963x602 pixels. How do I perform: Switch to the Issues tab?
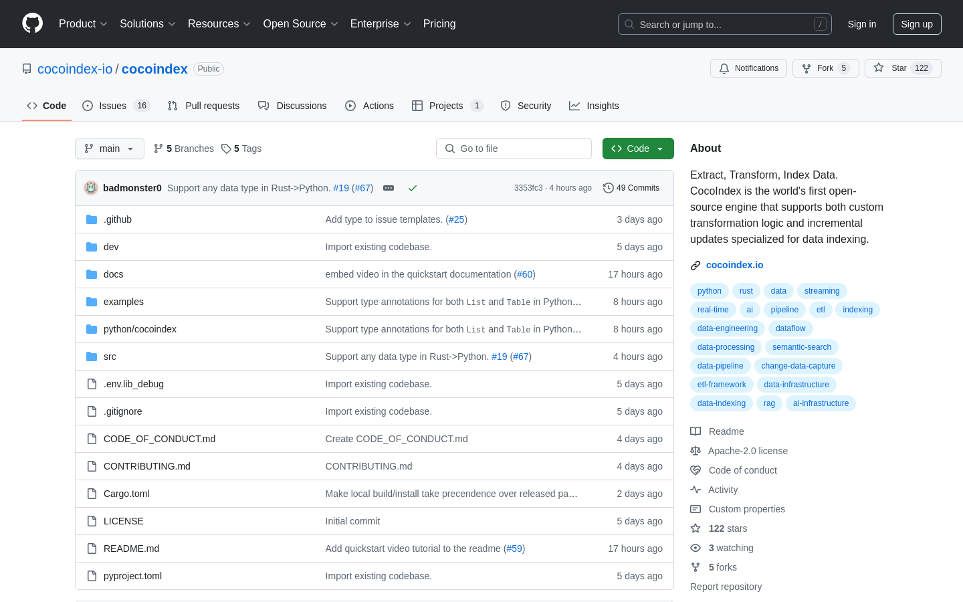pos(116,106)
